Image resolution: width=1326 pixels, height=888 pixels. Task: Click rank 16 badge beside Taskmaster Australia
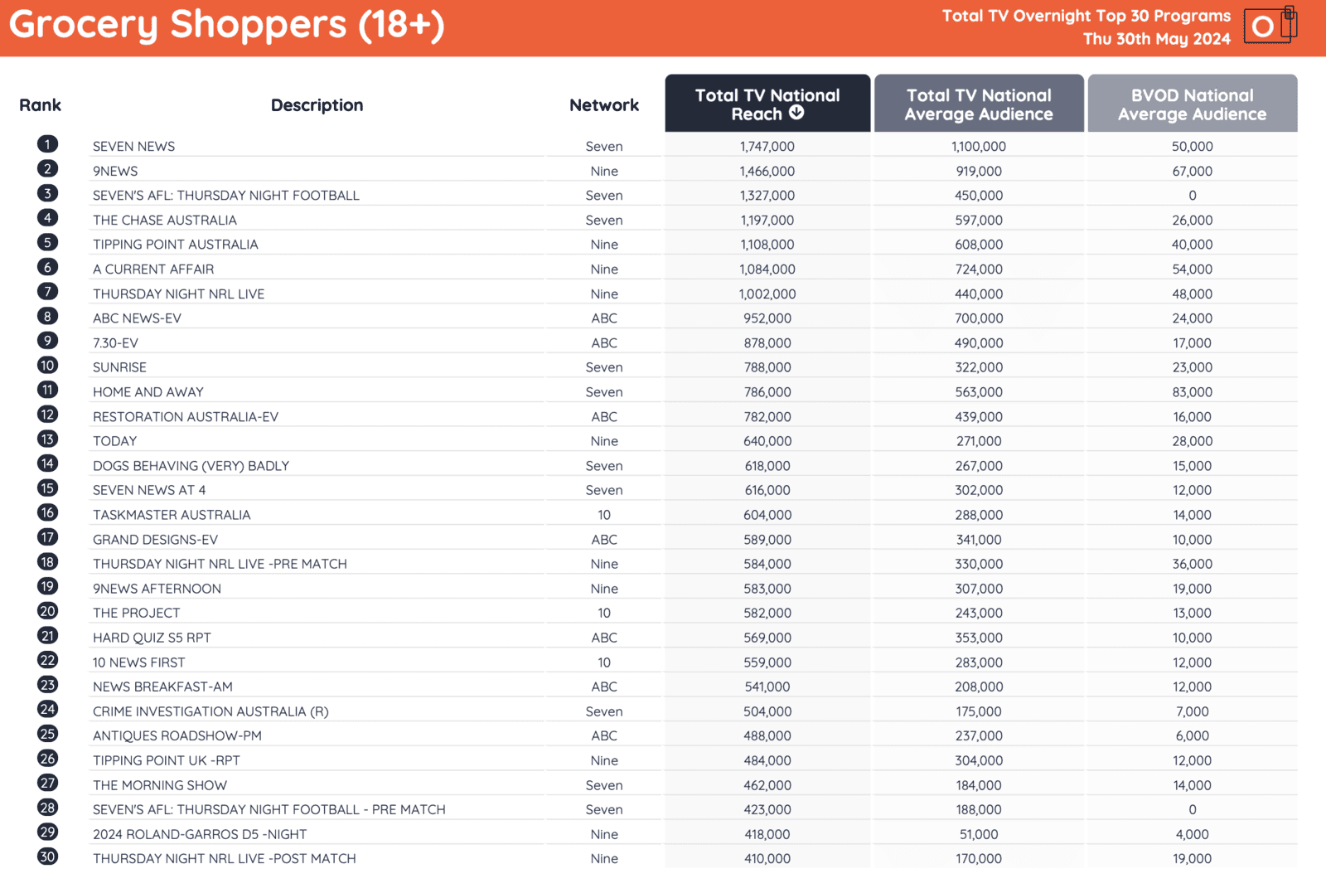(x=48, y=512)
